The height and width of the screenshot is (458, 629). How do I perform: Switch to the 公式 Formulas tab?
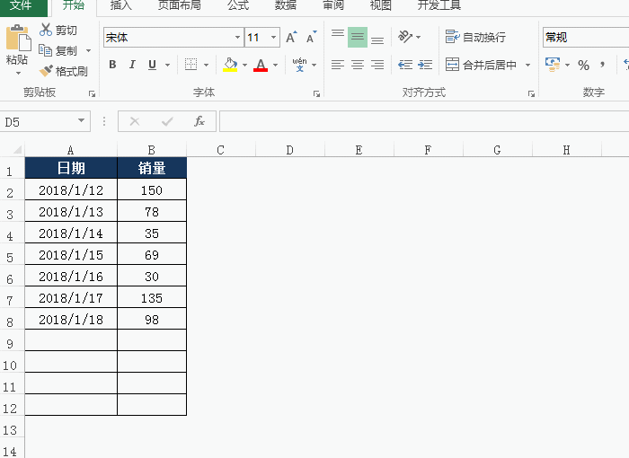coord(238,5)
